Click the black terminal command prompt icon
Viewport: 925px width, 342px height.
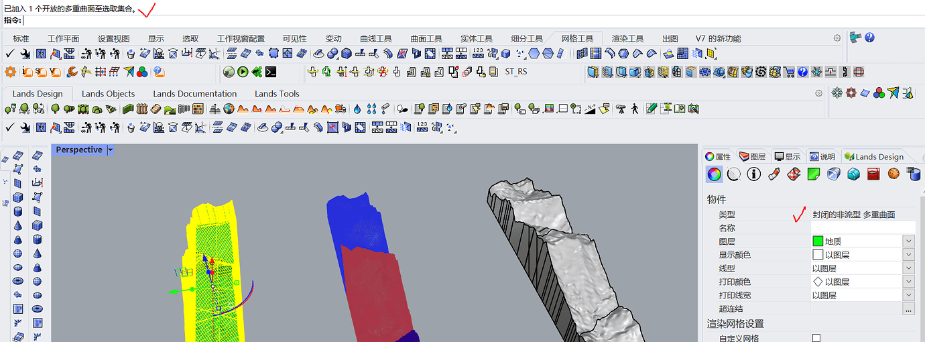(271, 72)
